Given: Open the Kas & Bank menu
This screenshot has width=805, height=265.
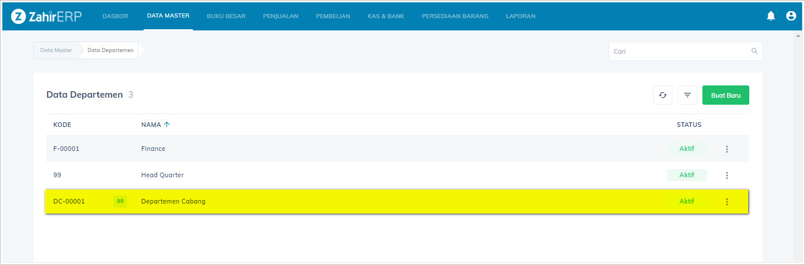Looking at the screenshot, I should point(386,16).
